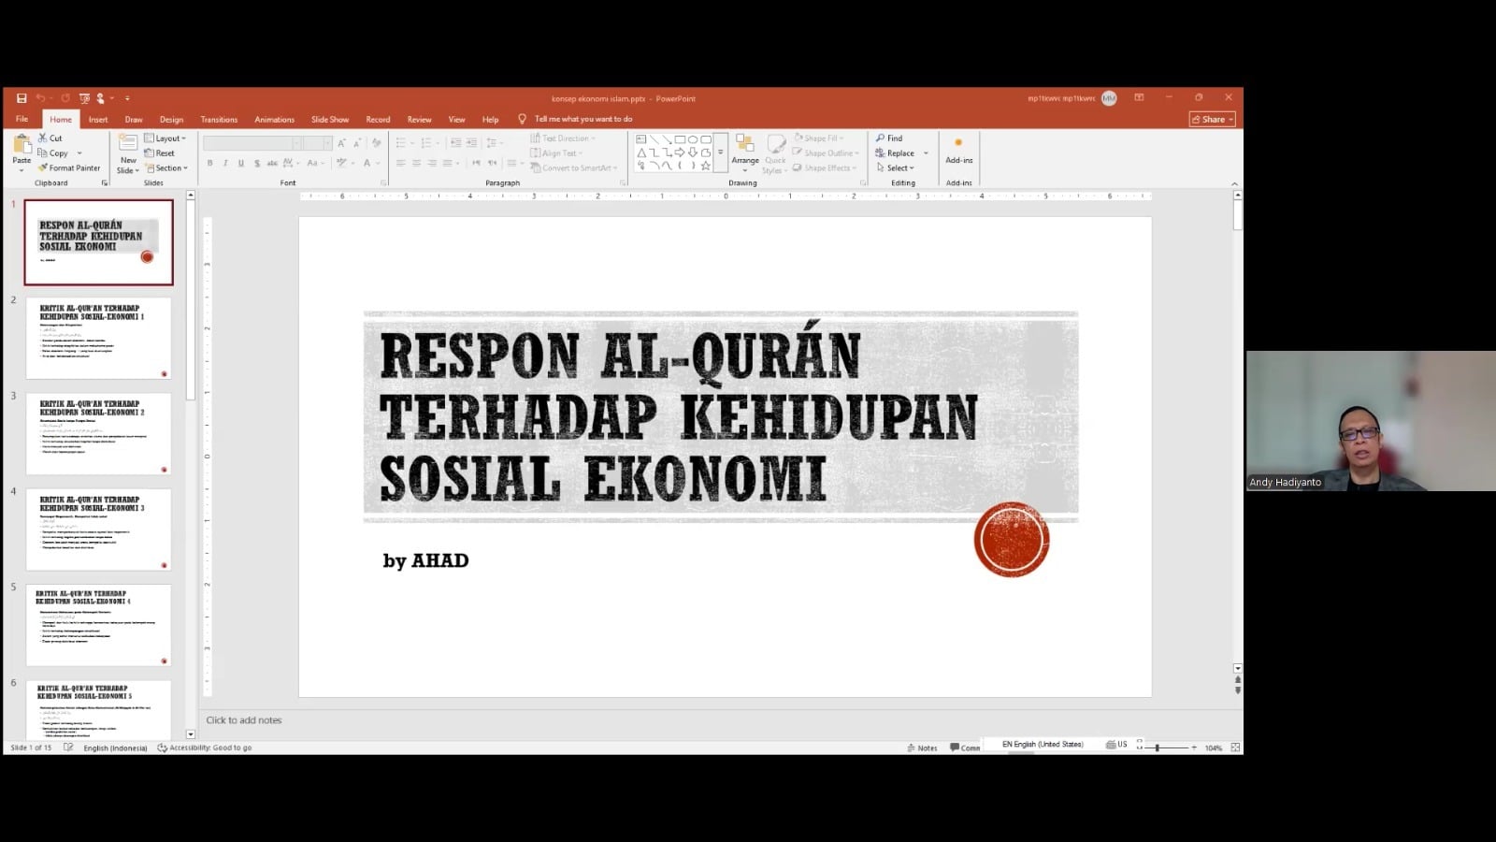This screenshot has height=842, width=1496.
Task: Click the Paste clipboard icon
Action: (22, 145)
